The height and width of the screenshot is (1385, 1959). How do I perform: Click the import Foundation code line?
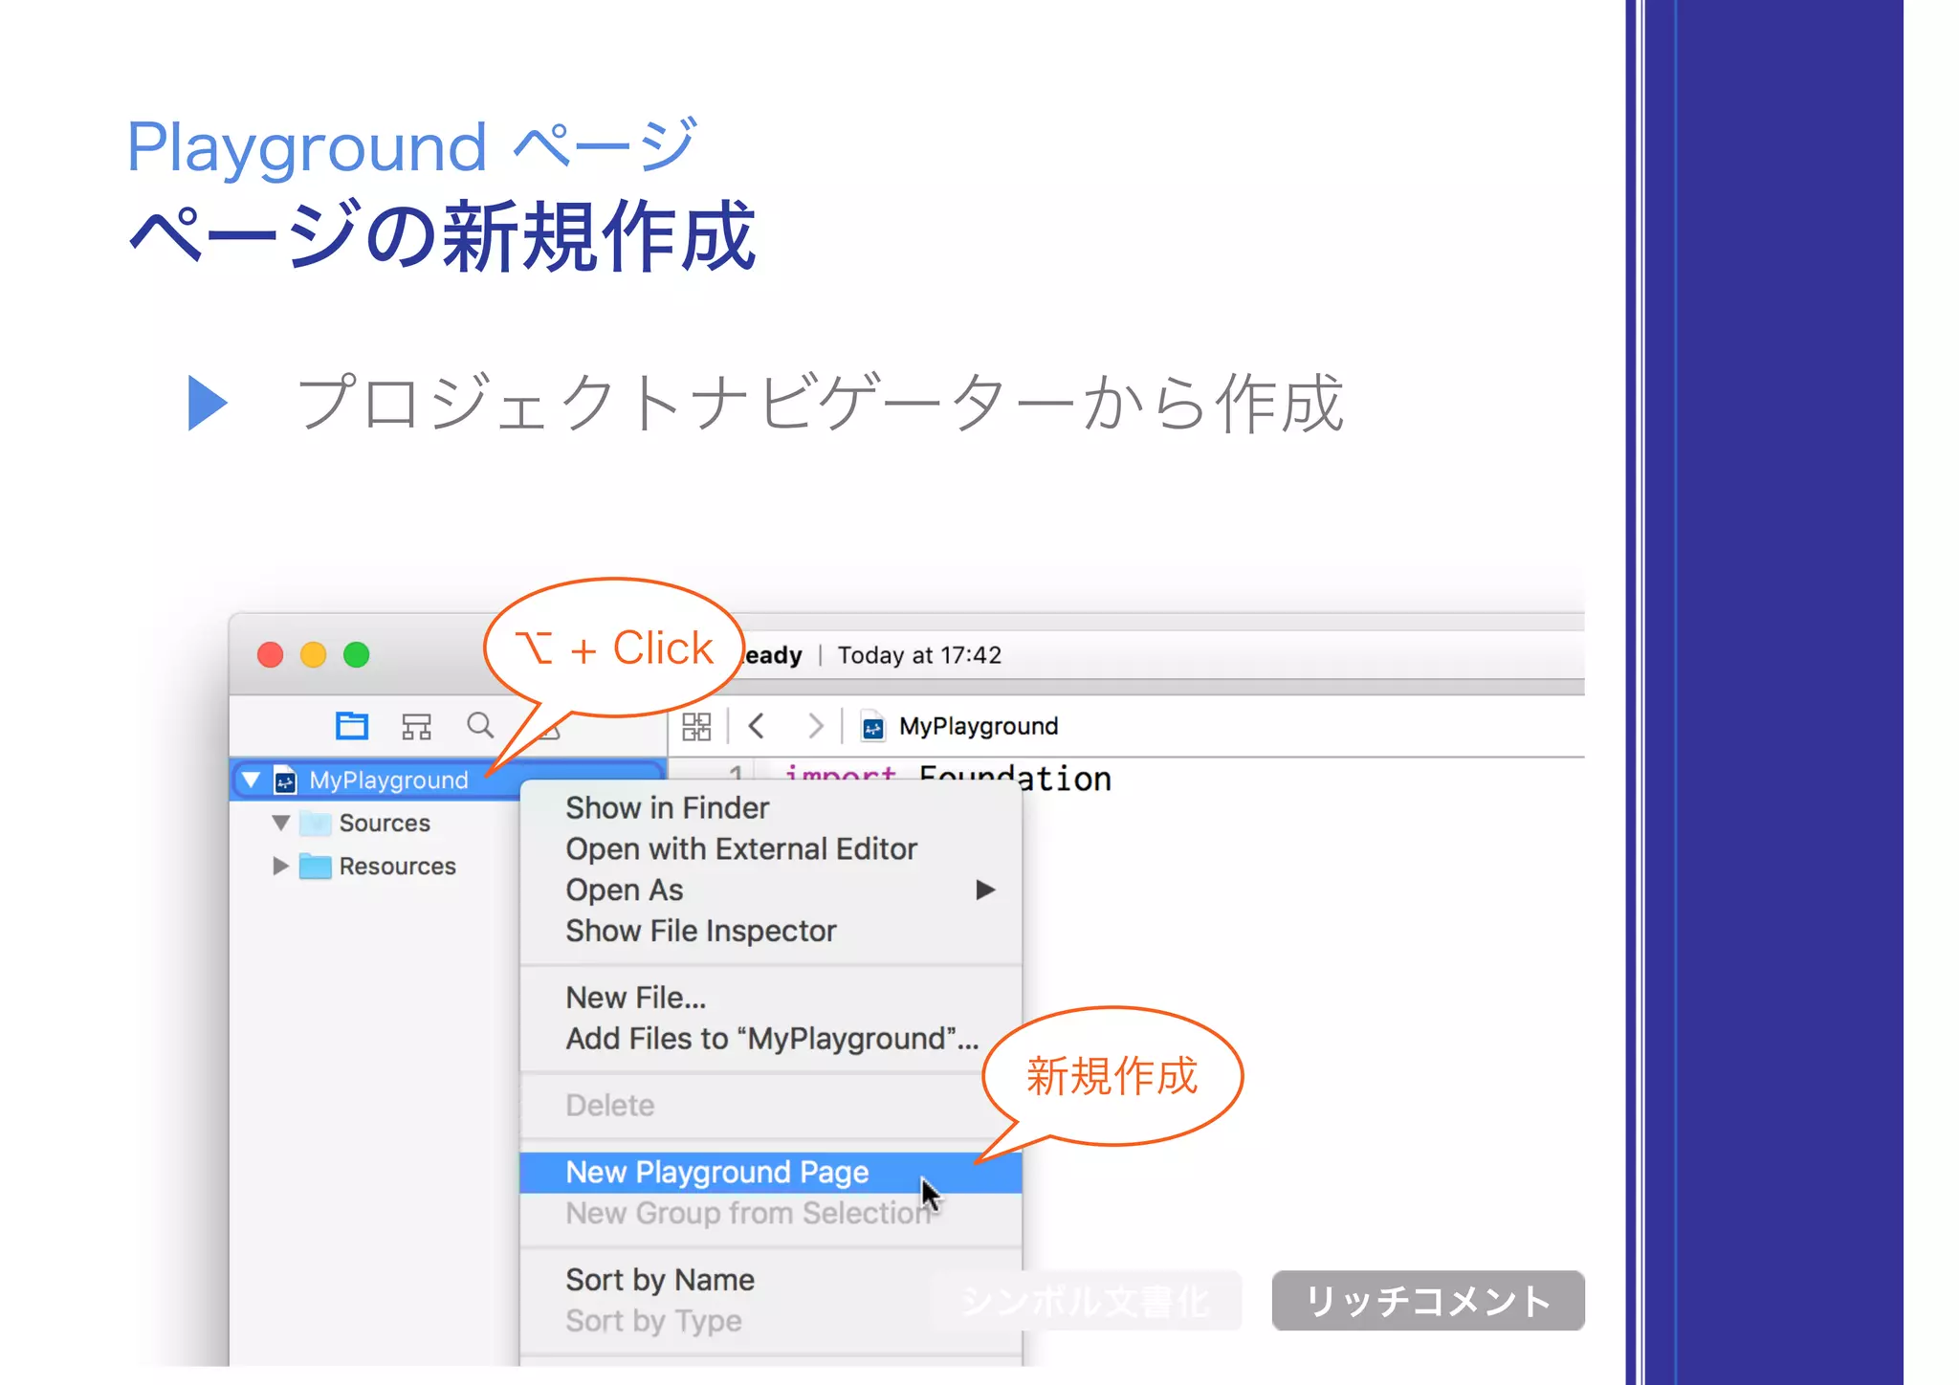click(x=948, y=778)
